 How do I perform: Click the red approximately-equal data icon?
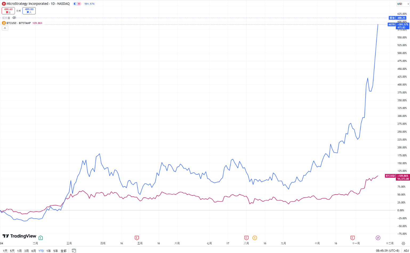(x=79, y=4)
